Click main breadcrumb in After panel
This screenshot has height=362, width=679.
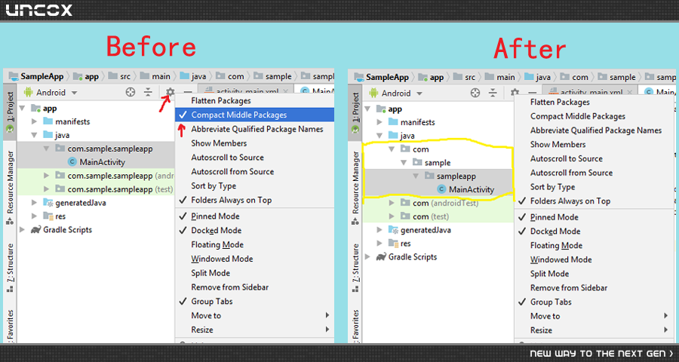(500, 77)
